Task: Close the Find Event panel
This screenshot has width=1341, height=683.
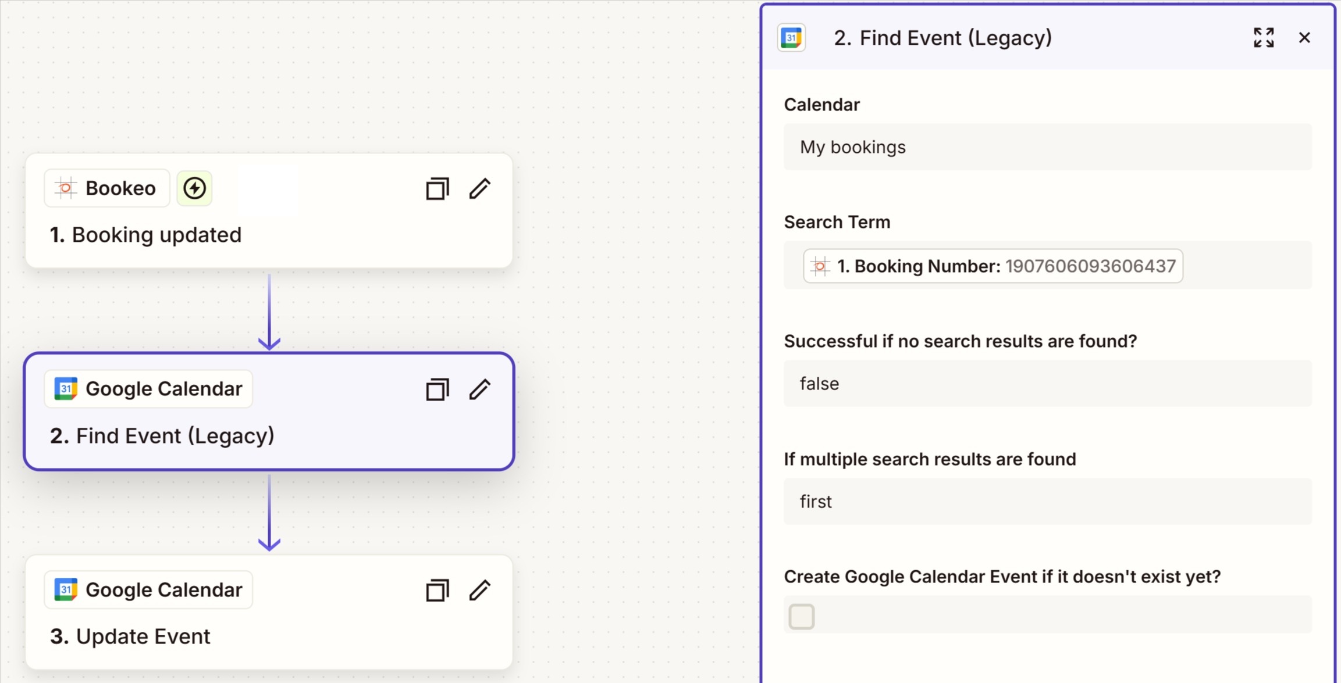Action: [1304, 38]
